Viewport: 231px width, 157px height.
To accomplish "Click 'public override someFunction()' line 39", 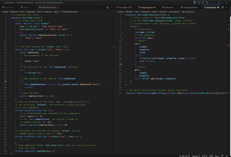I will click(38, 125).
